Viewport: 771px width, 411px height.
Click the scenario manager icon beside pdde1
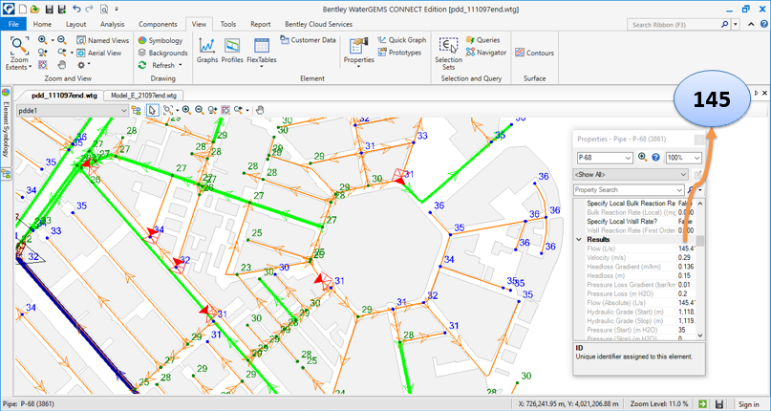tap(137, 110)
